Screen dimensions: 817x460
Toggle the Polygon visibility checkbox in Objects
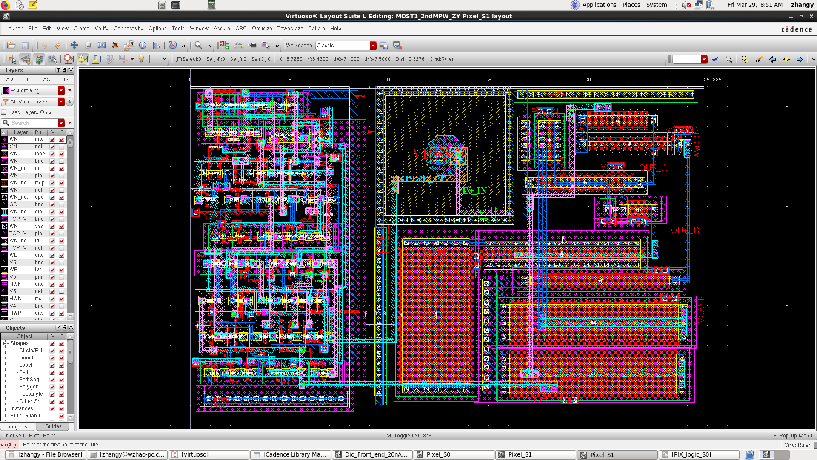point(52,387)
